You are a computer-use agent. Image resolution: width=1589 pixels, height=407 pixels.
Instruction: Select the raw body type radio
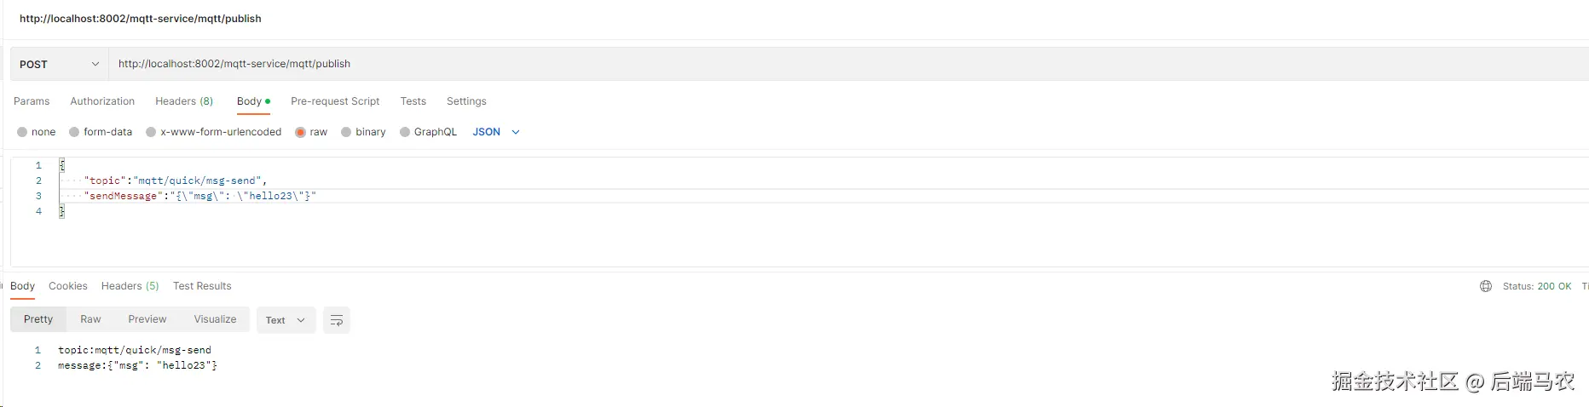pos(300,132)
